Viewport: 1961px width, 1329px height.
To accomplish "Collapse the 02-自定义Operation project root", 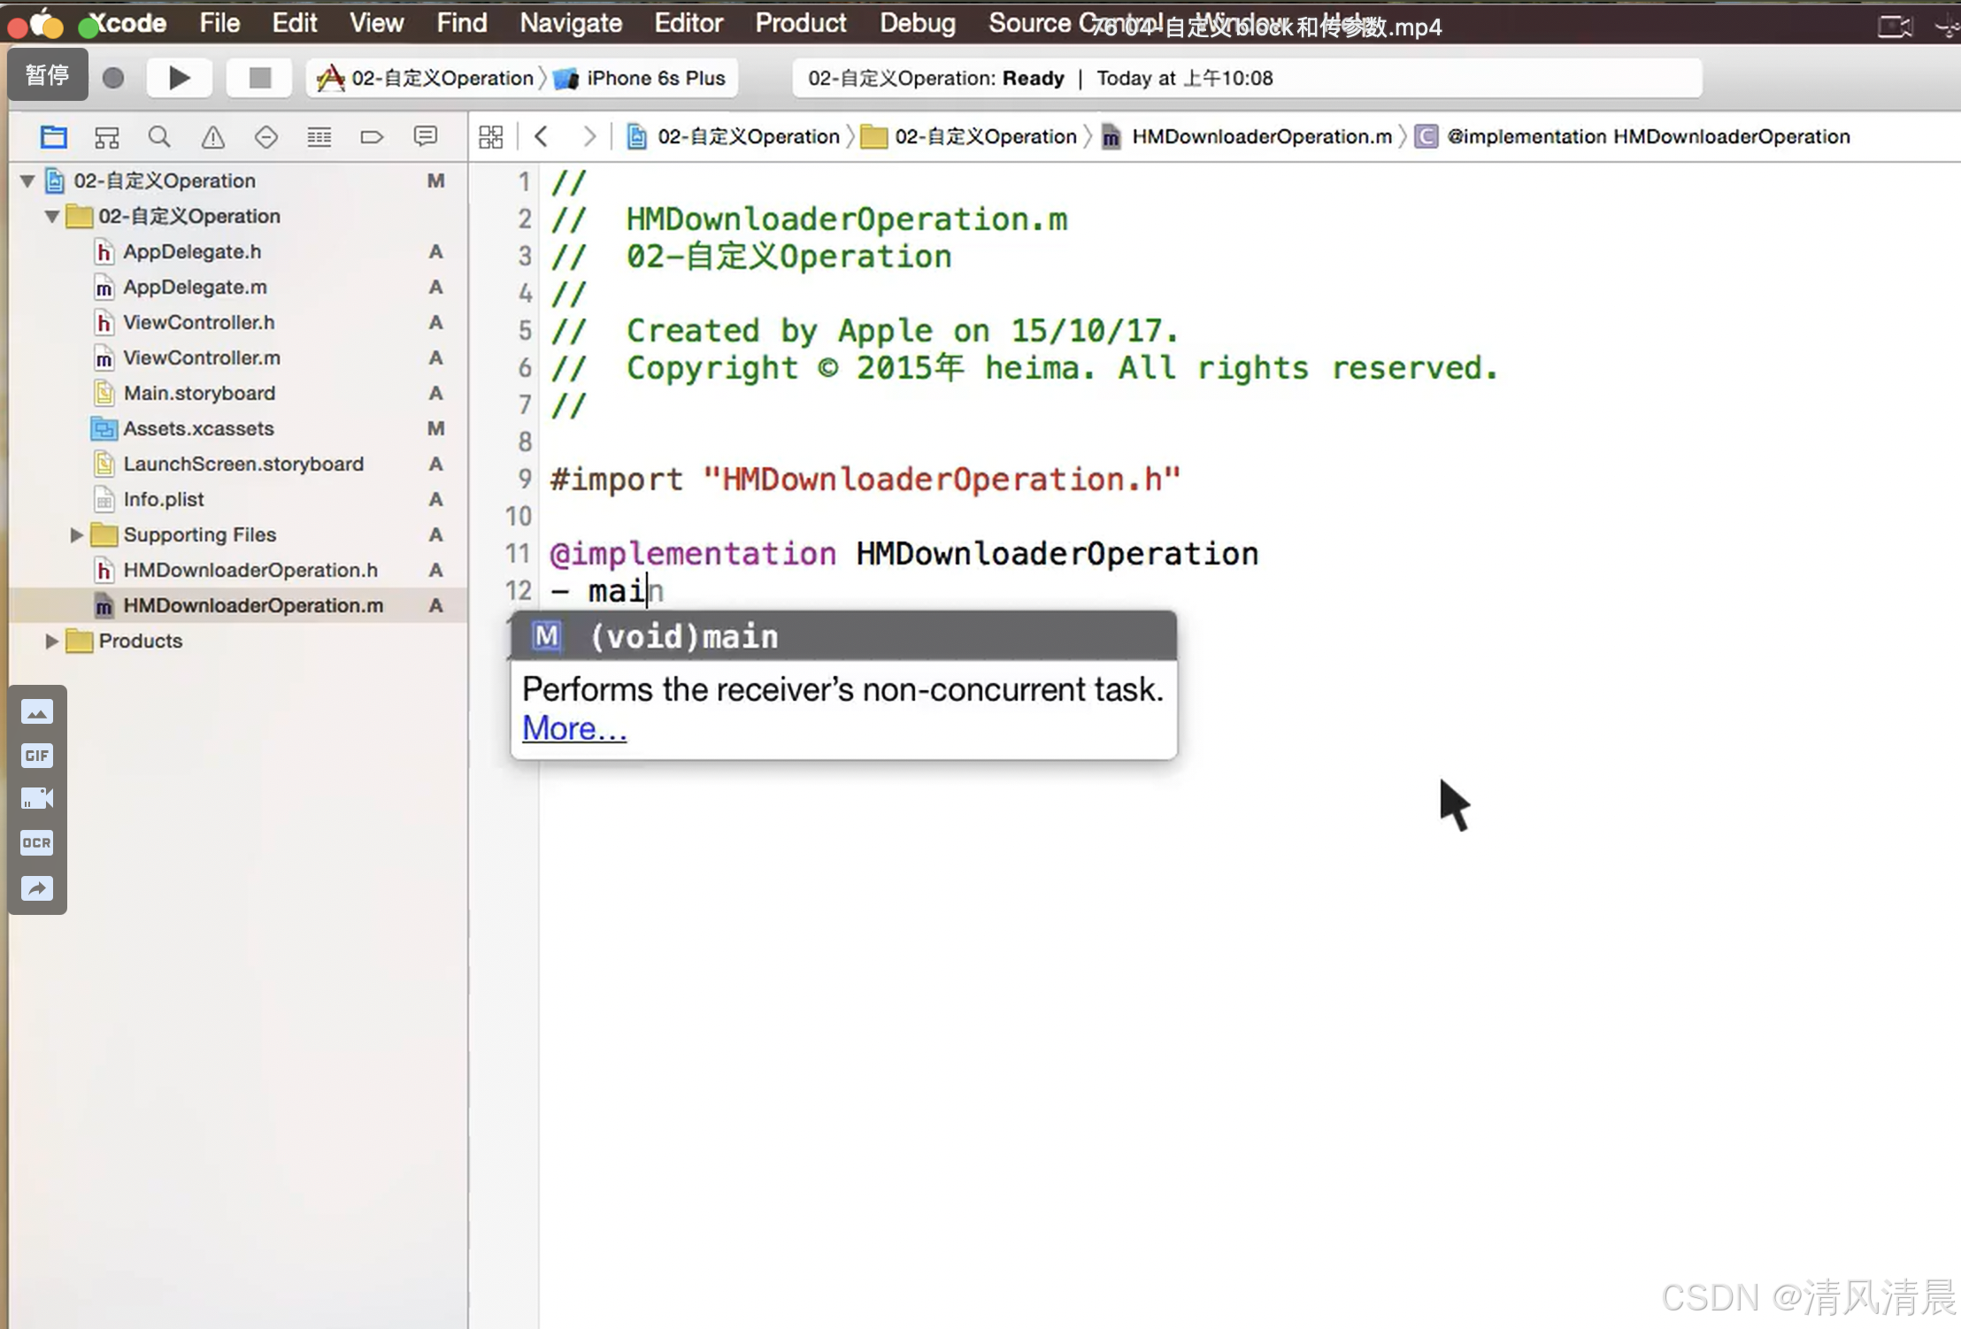I will [x=27, y=181].
